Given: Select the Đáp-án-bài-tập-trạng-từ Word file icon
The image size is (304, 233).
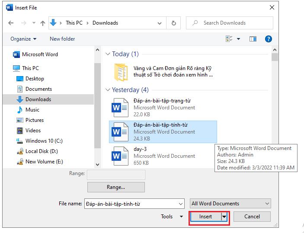Looking at the screenshot, I should click(120, 108).
